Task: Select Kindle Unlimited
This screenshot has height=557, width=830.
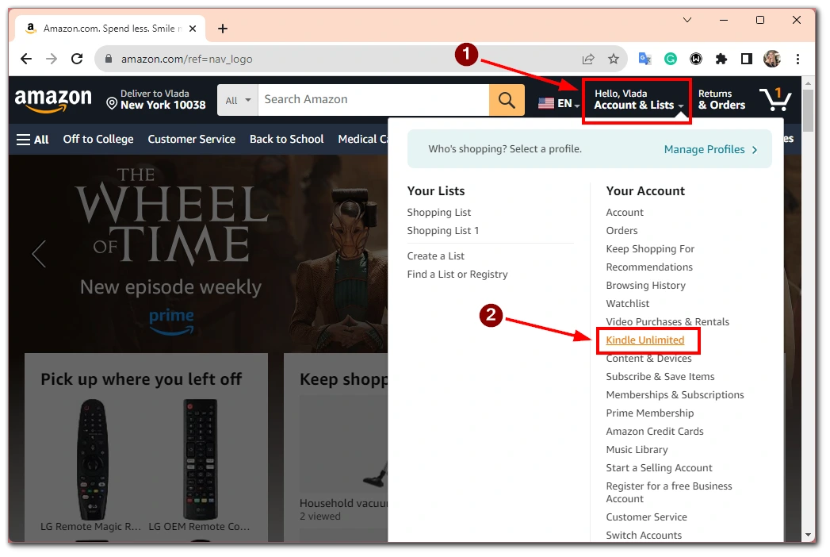Action: point(645,340)
